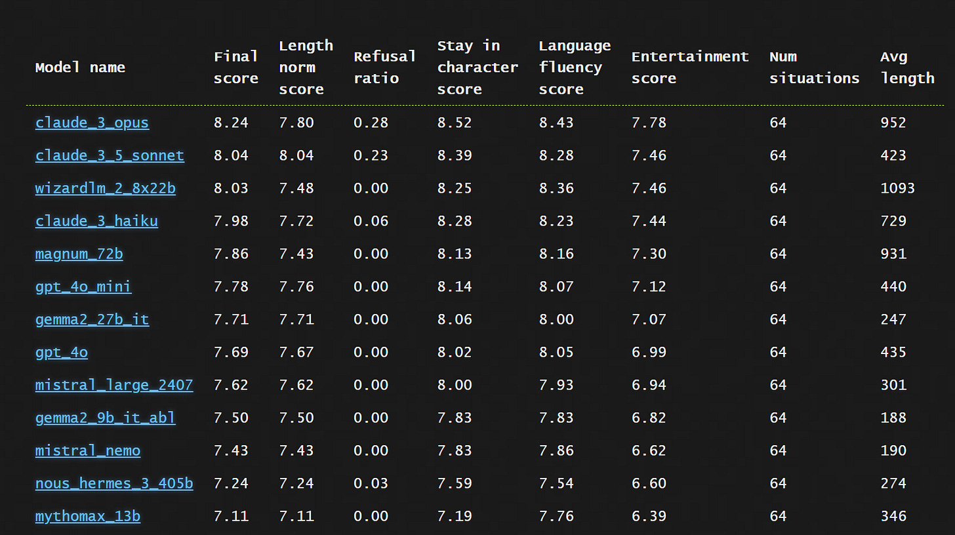Select final score 8.24 for claude_3_opus

[231, 123]
